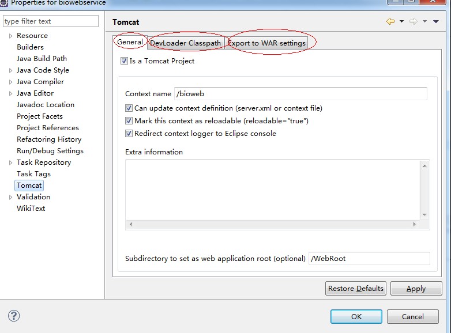The image size is (451, 333).
Task: Select Refactoring History item
Action: coord(49,139)
